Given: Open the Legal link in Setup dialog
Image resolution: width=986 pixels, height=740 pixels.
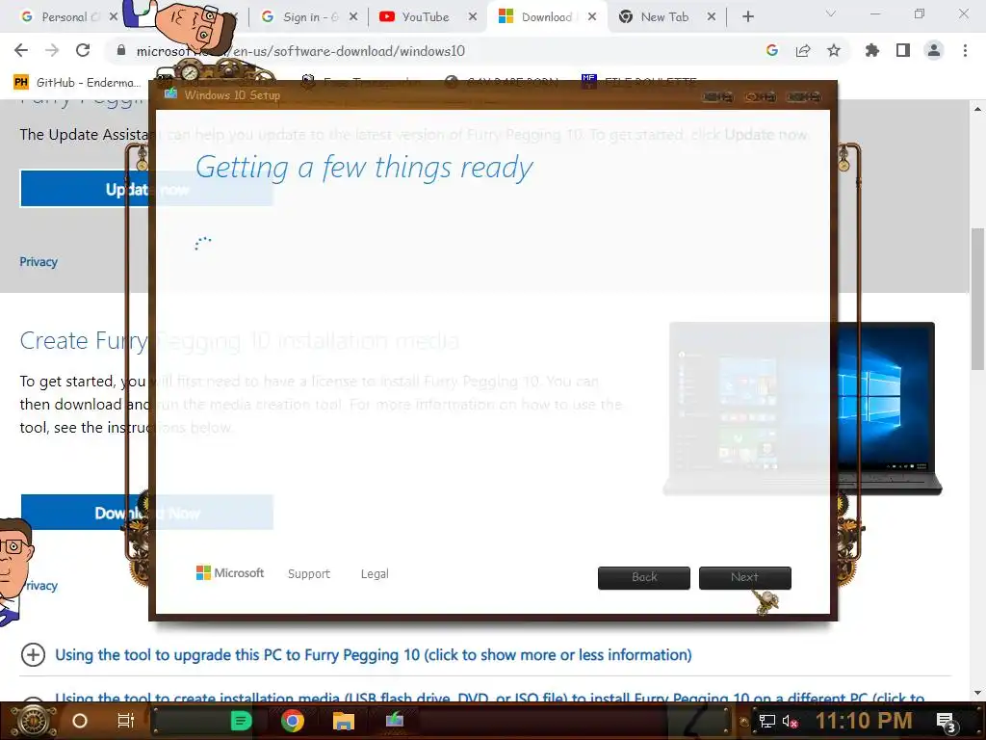Looking at the screenshot, I should pos(375,574).
